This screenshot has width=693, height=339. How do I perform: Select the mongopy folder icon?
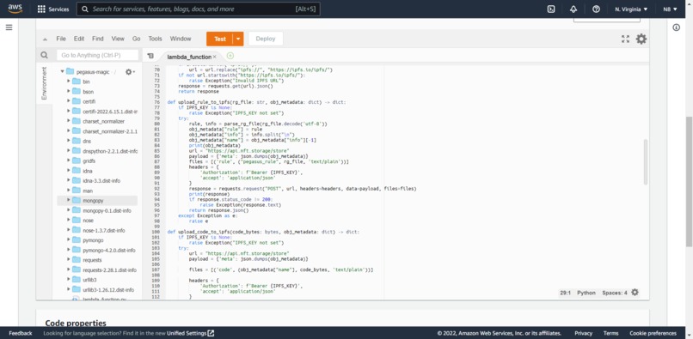(77, 201)
